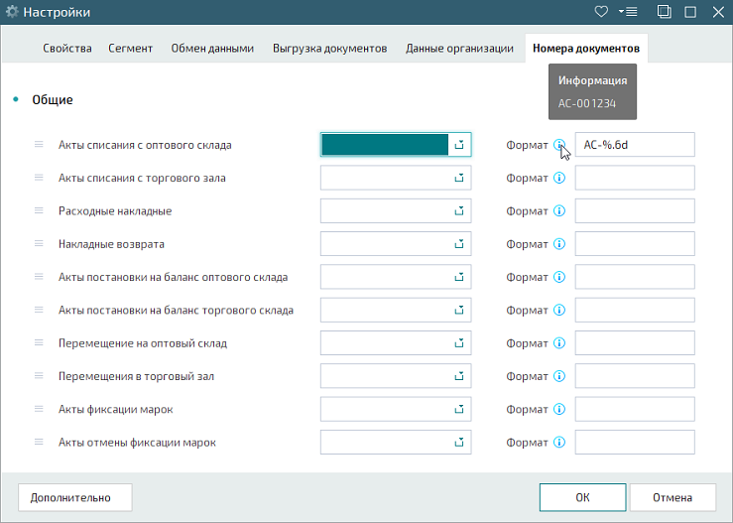This screenshot has height=523, width=733.
Task: Focus format field for Акты постановки на баланс оптового склада
Action: [635, 277]
